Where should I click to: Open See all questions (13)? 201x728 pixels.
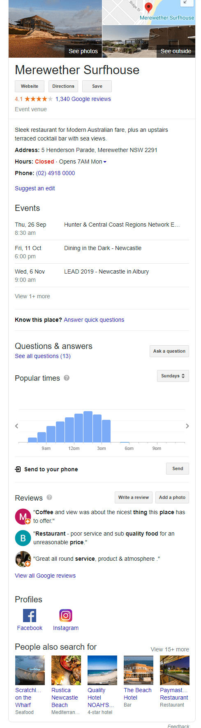pos(43,356)
